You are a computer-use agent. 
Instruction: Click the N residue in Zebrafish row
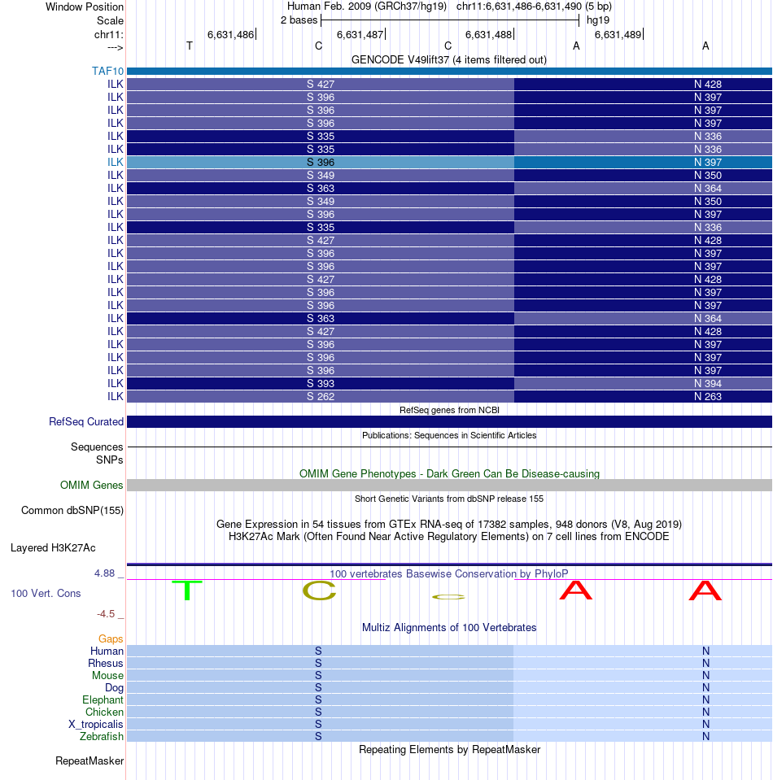705,736
